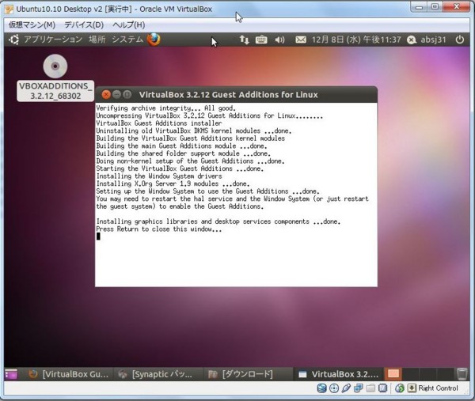This screenshot has height=401, width=475.
Task: Click the 'Press Return to close this window' line
Action: [159, 229]
